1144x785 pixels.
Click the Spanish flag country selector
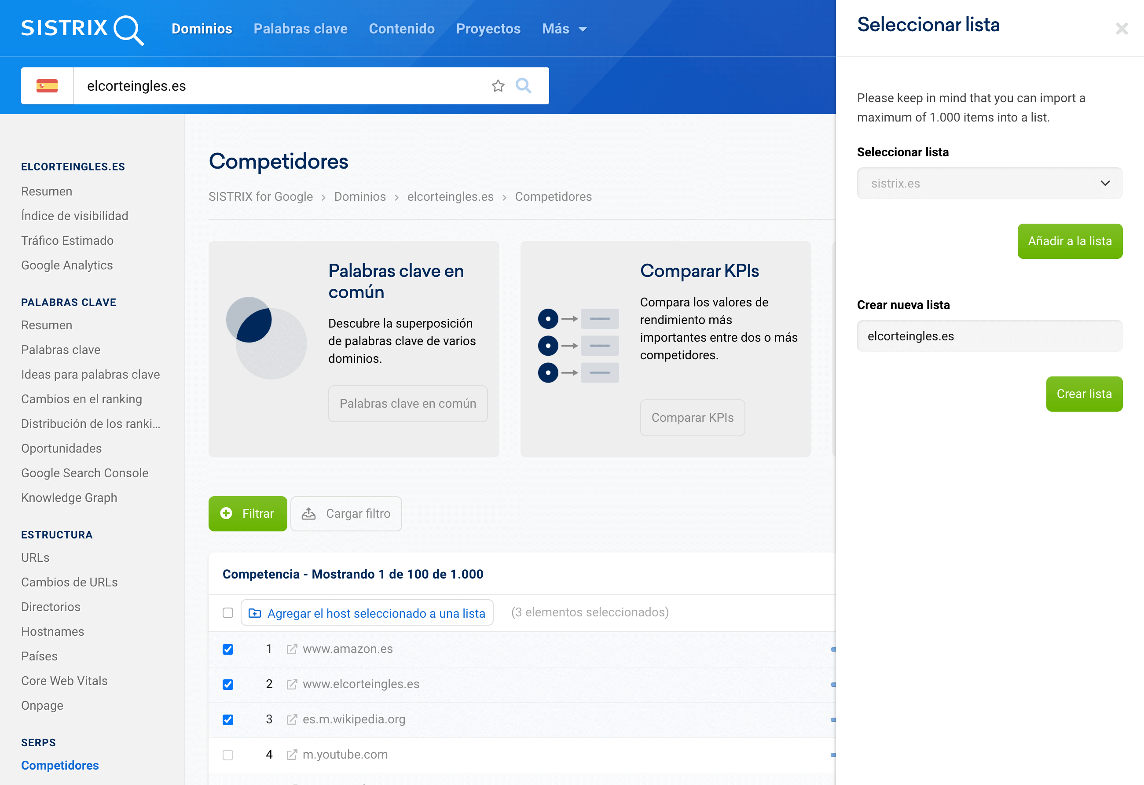coord(47,86)
